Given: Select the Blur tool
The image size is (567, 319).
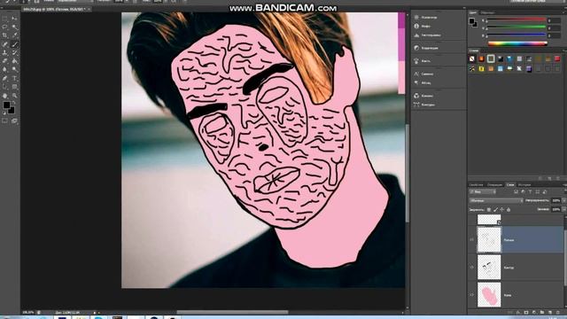Looking at the screenshot, I should (x=4, y=69).
